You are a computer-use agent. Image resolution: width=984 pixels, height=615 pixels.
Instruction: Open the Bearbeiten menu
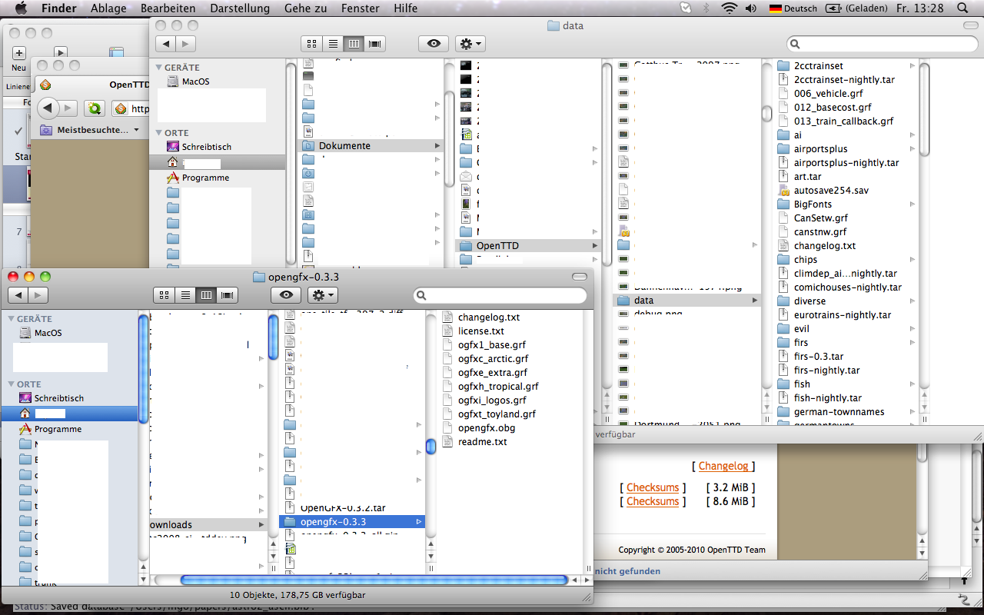point(168,8)
